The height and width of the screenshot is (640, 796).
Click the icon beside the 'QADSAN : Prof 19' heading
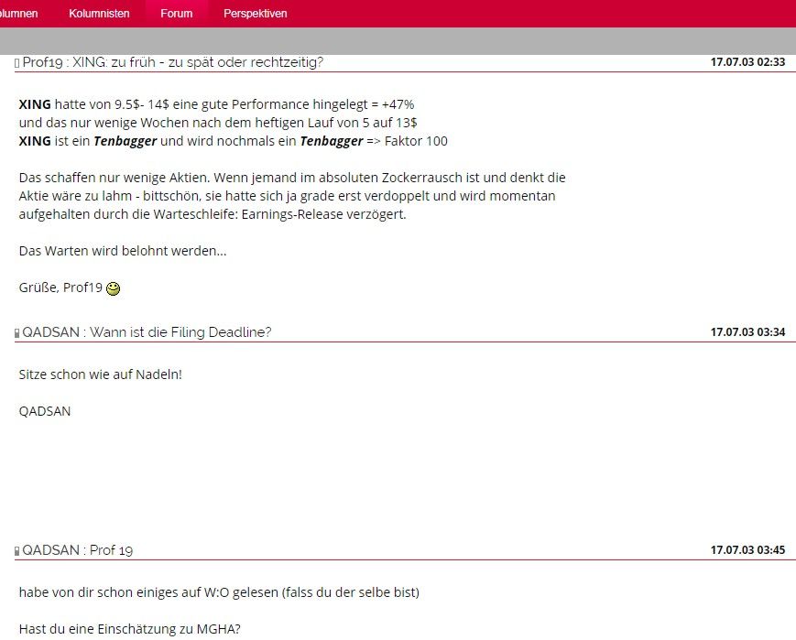16,551
